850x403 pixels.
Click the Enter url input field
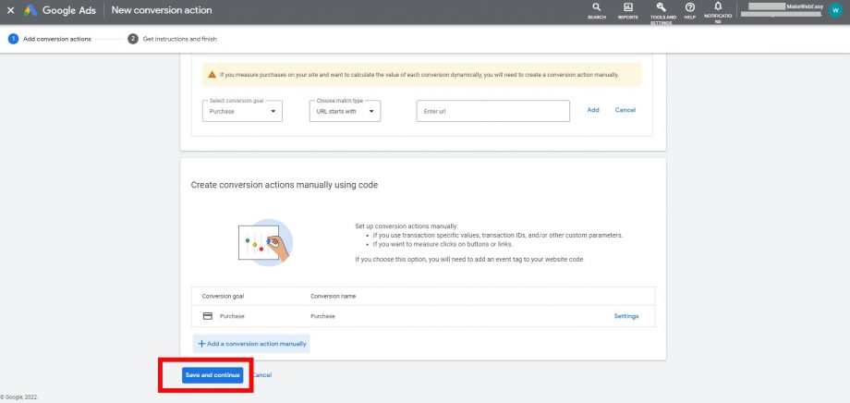click(x=492, y=111)
